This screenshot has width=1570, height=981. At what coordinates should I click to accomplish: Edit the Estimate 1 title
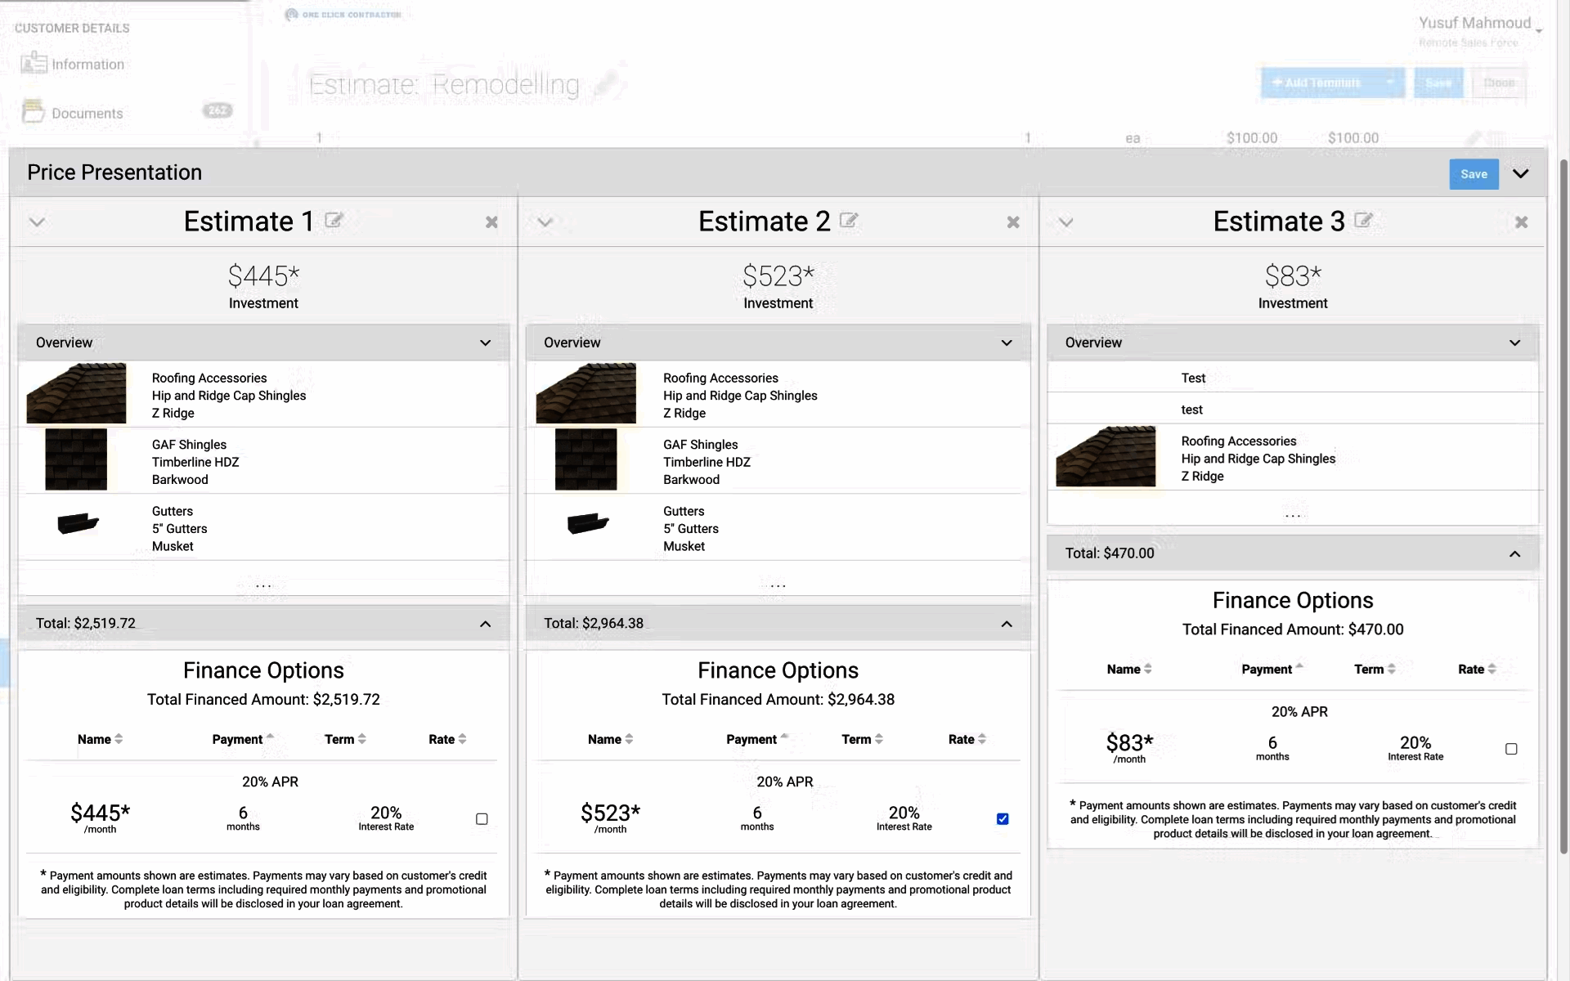pos(334,221)
